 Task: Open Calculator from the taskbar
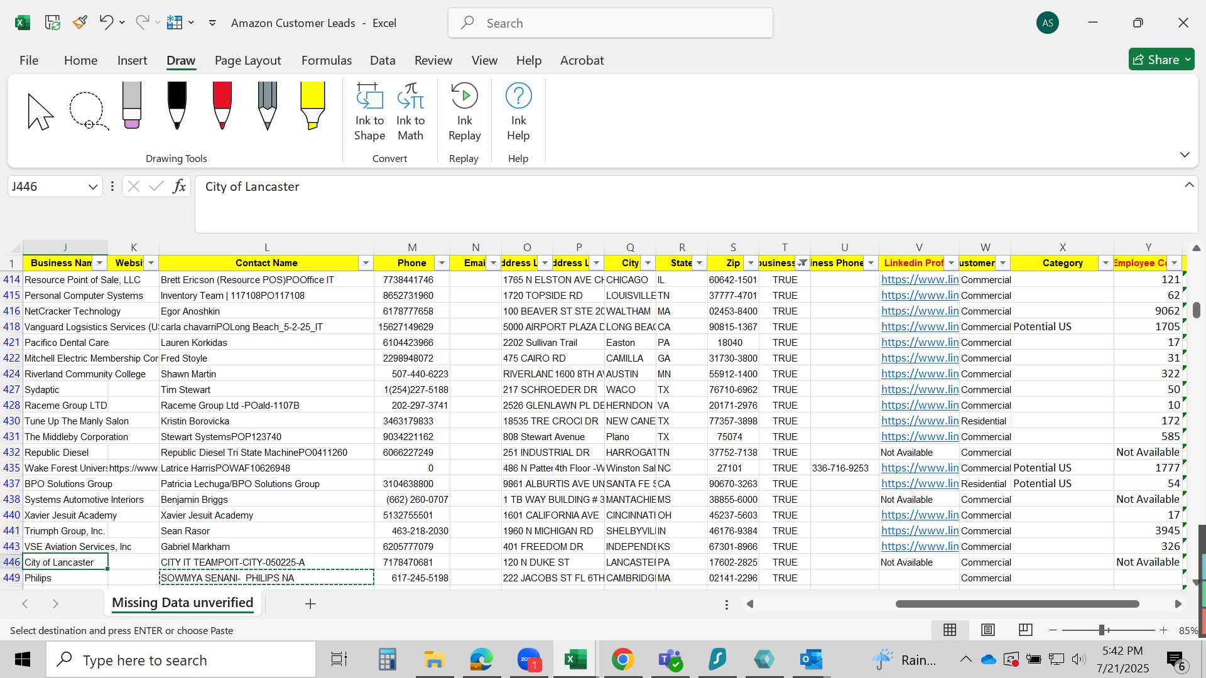point(387,660)
